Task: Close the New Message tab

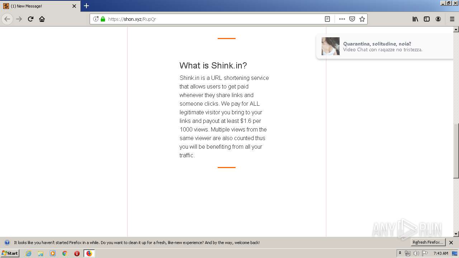Action: click(74, 6)
